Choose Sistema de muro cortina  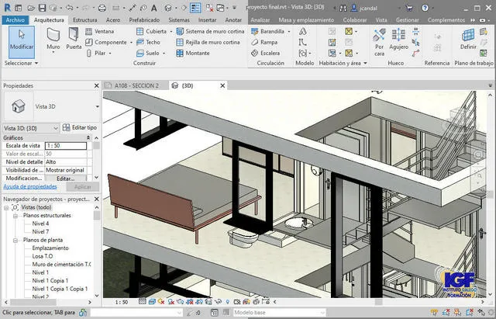point(210,31)
